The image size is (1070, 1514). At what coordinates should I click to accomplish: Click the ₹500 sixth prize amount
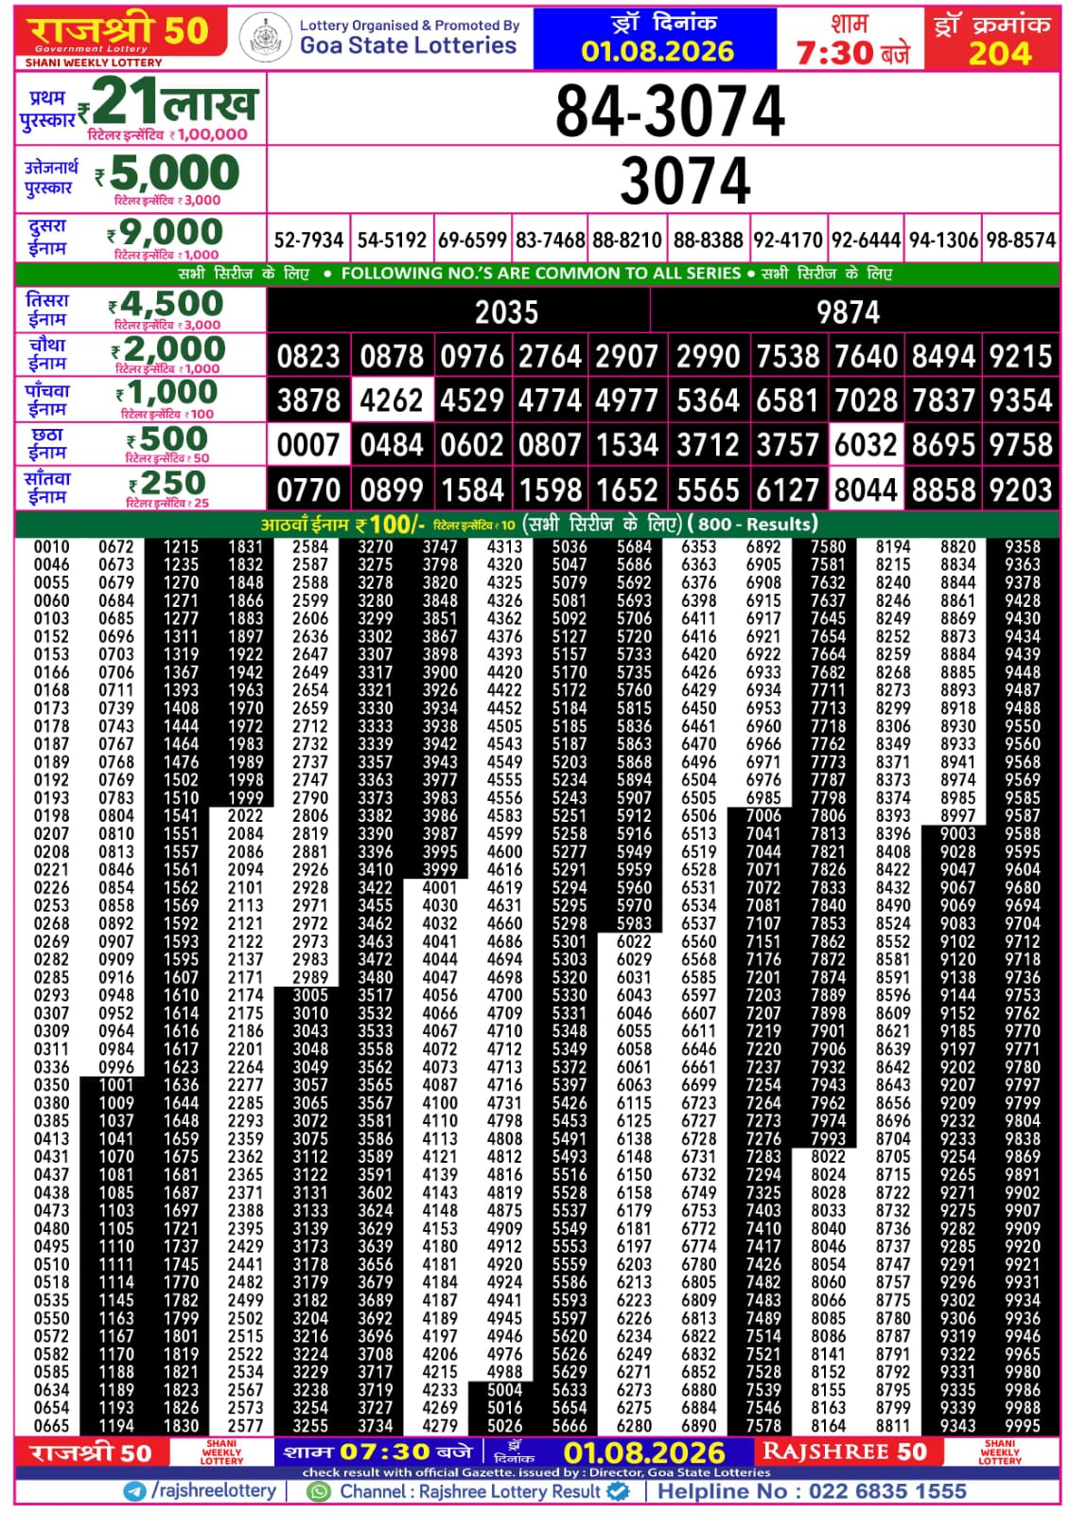[x=167, y=438]
